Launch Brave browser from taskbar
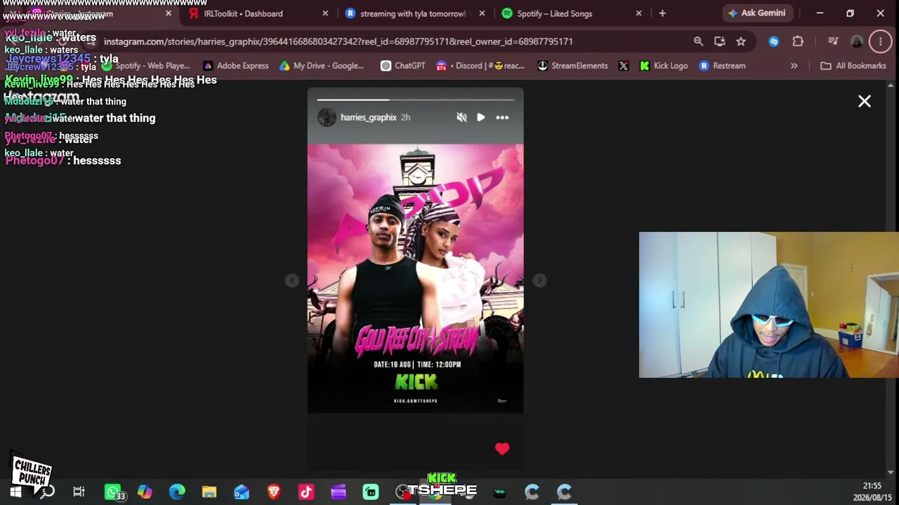This screenshot has width=899, height=505. pyautogui.click(x=274, y=492)
